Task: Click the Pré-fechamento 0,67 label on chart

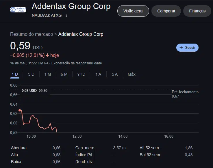Action: (x=185, y=94)
